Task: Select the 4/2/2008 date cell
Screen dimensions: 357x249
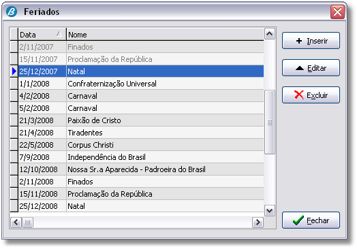Action: [x=42, y=96]
